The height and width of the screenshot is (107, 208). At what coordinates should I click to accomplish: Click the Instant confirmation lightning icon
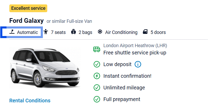point(97,76)
